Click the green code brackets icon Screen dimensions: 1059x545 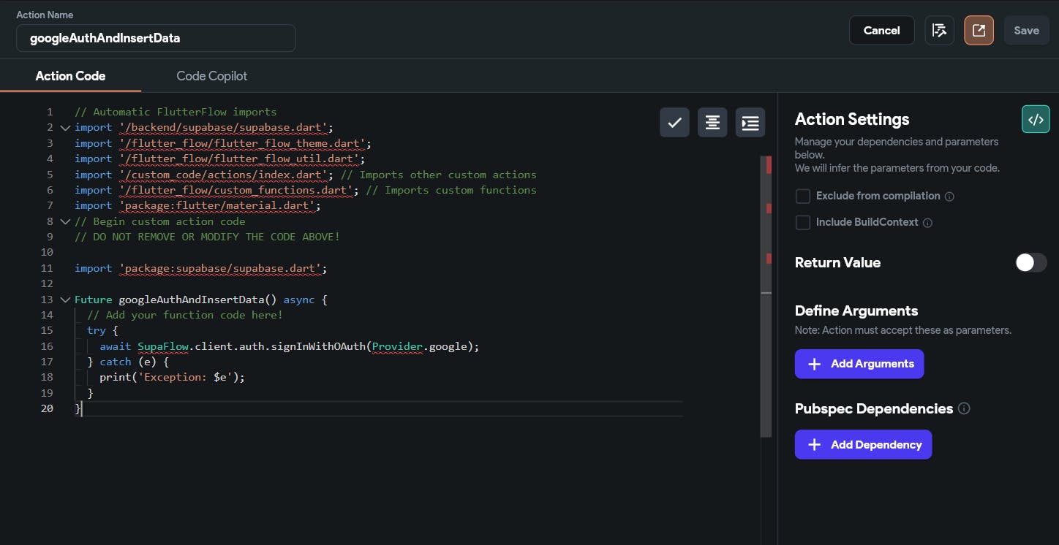[x=1035, y=120]
